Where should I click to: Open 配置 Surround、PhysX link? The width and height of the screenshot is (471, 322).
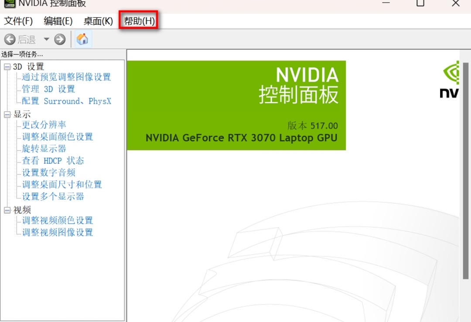66,101
